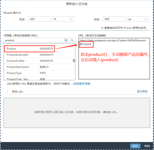Select the Product row

38,49
